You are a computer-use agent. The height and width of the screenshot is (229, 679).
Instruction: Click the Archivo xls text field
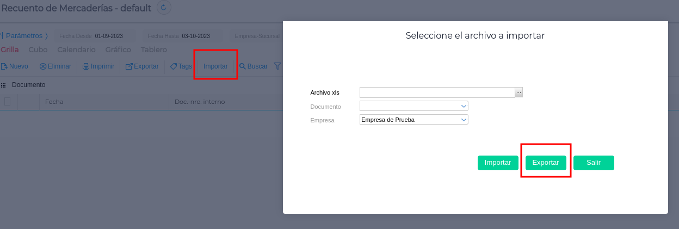click(437, 92)
